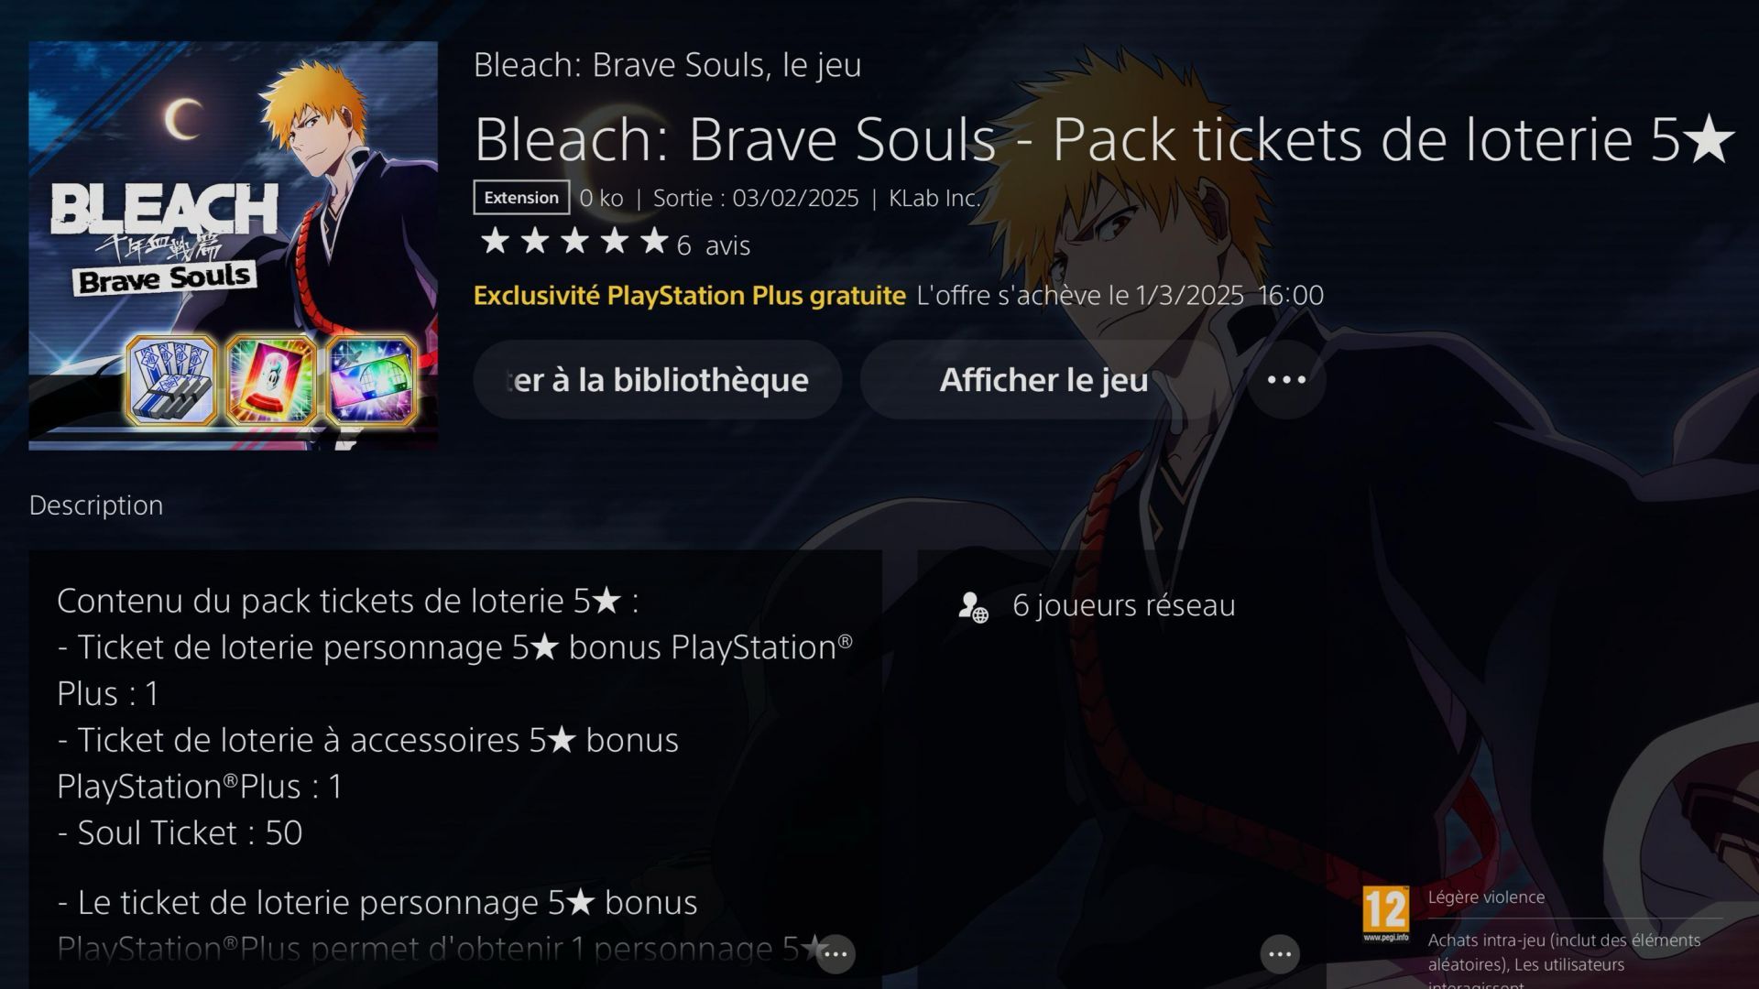Select the Afficher le jeu button
This screenshot has height=989, width=1759.
click(x=1043, y=379)
